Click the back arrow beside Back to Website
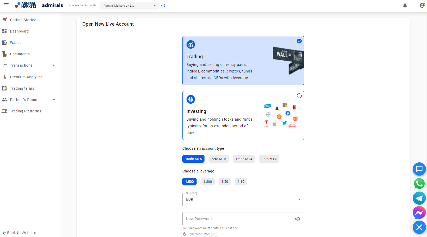The image size is (427, 237). [x=4, y=233]
